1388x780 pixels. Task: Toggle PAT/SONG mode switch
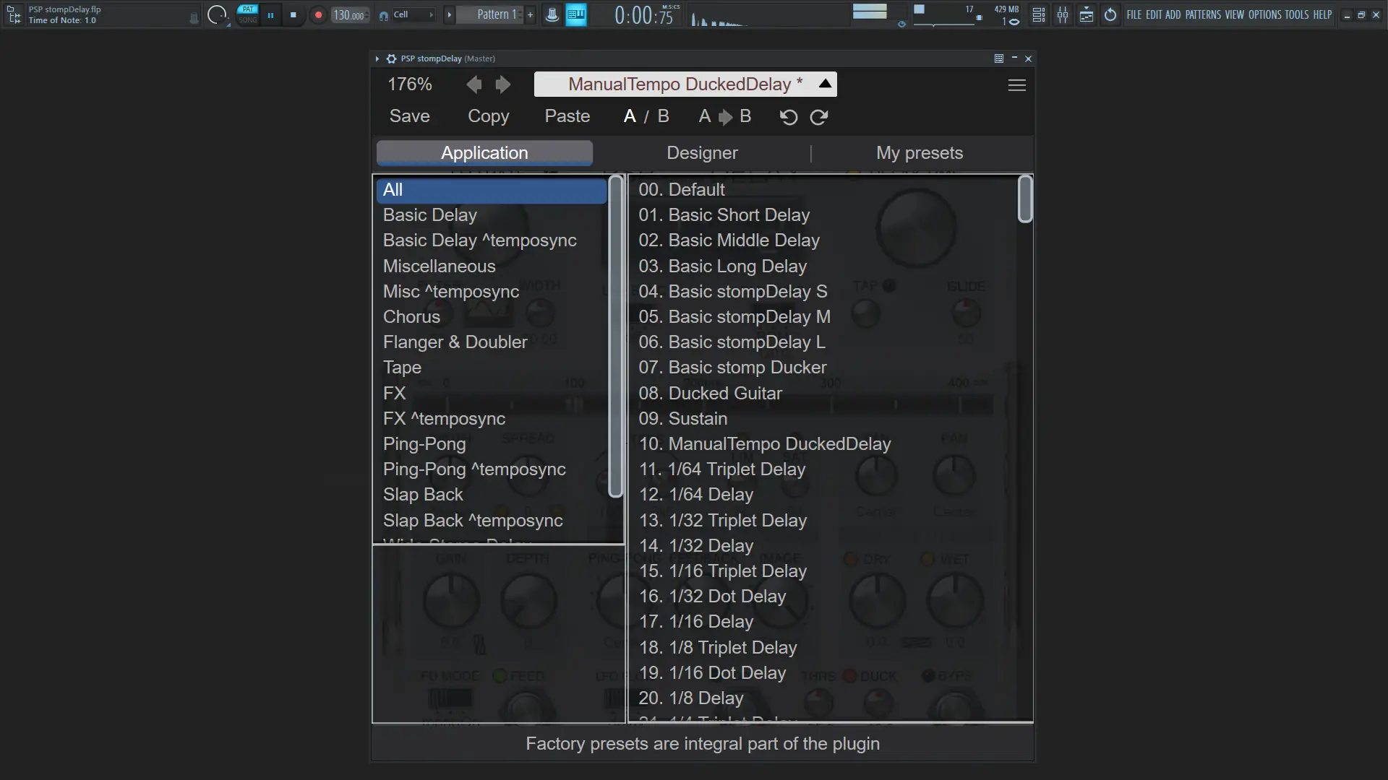(248, 14)
